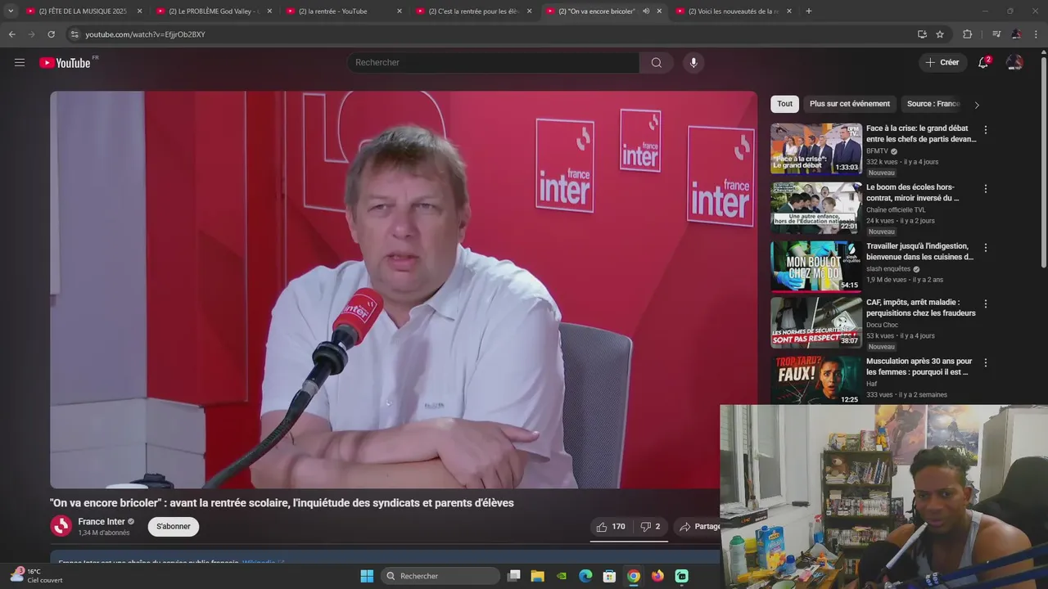Click the S'abonner subscribe button
Image resolution: width=1048 pixels, height=589 pixels.
[174, 527]
